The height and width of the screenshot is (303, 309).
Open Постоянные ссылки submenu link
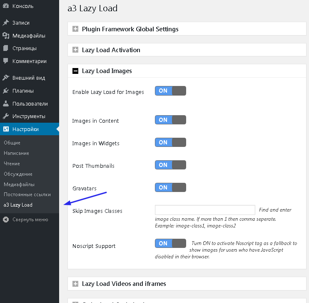pyautogui.click(x=27, y=194)
